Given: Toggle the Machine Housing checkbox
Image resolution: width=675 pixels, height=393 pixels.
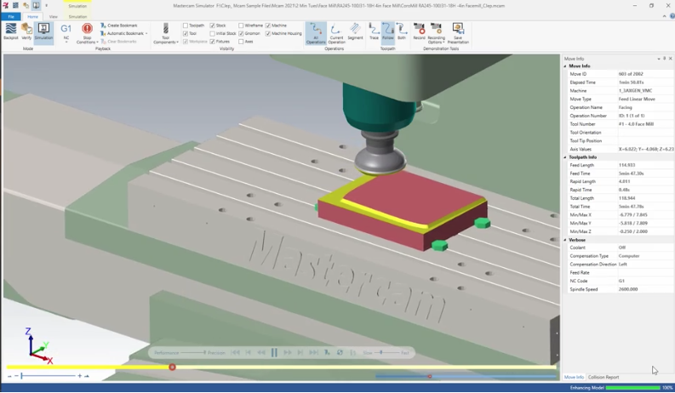Looking at the screenshot, I should (268, 33).
